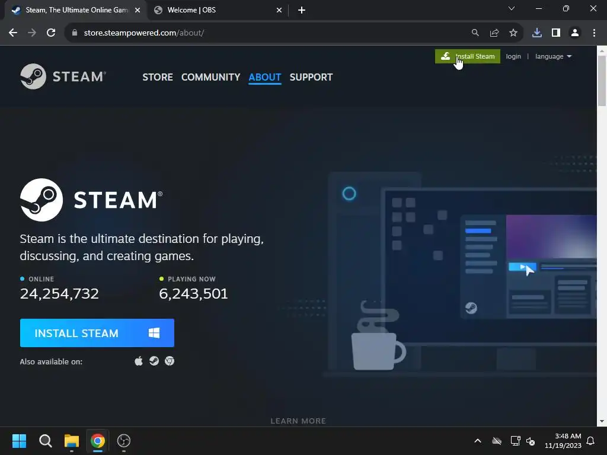Click the zoom magnifier icon in address bar
This screenshot has width=607, height=455.
coord(475,33)
